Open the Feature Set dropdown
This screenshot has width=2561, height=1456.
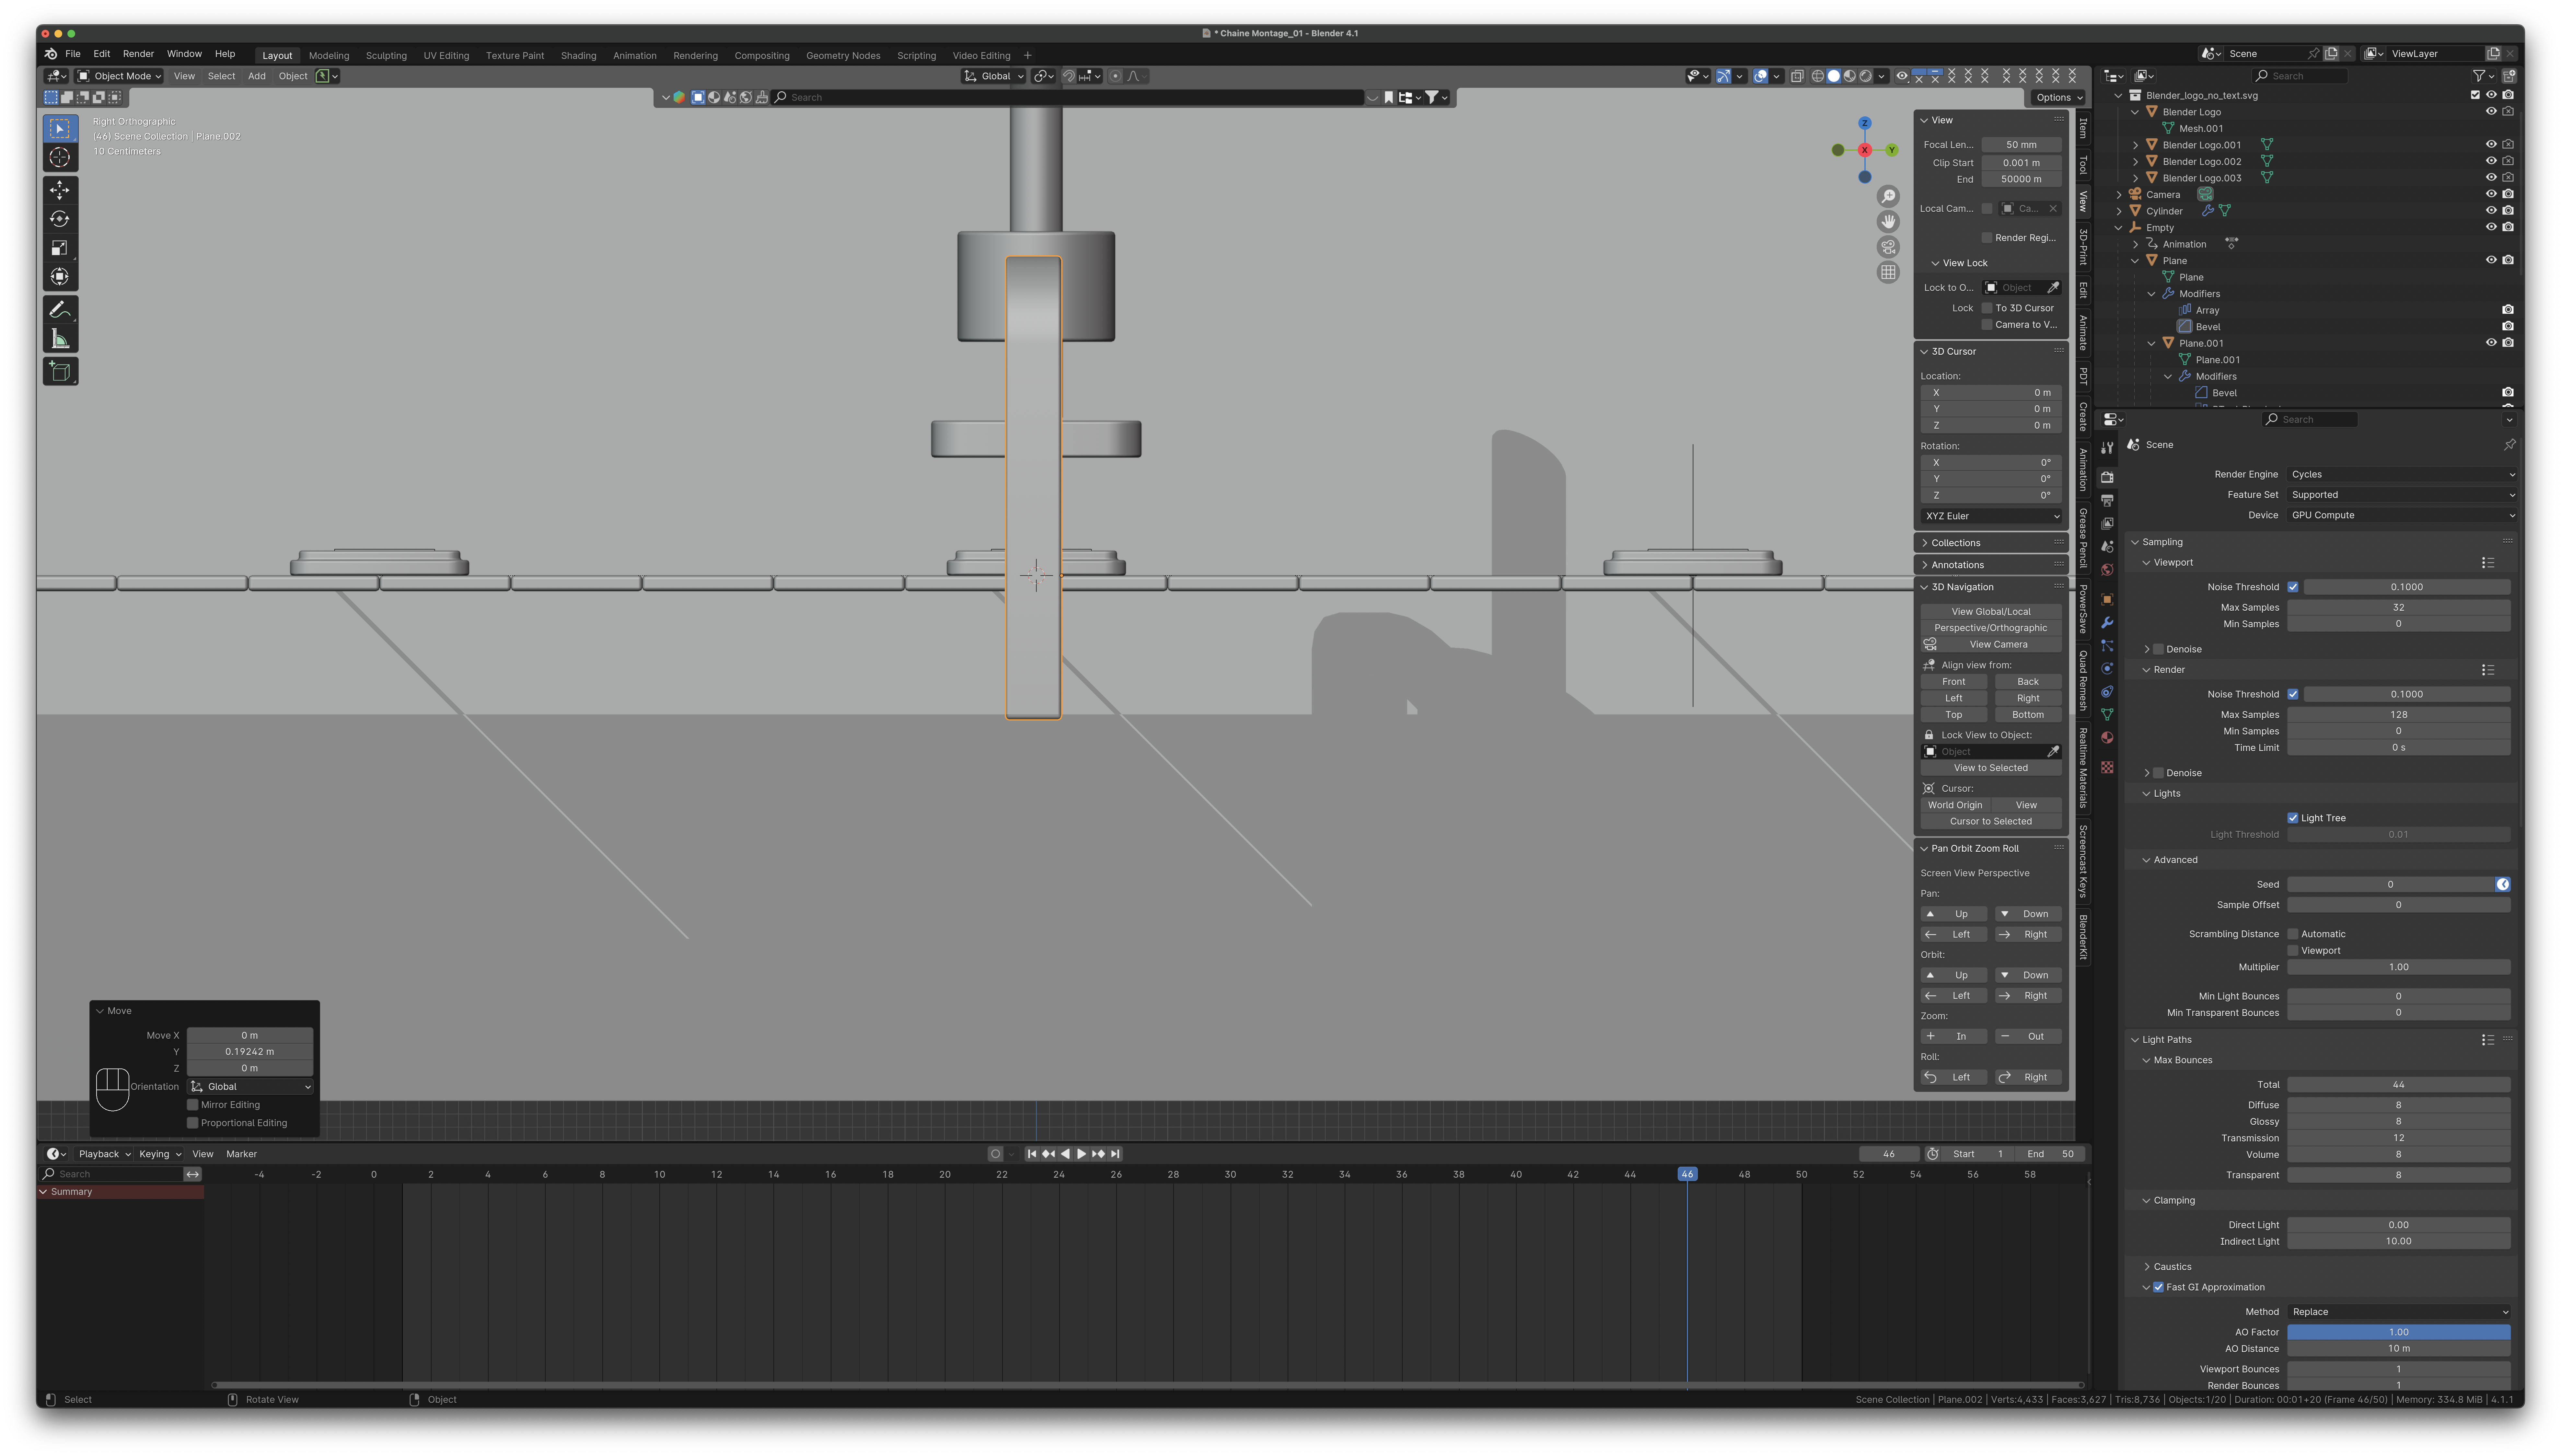point(2402,495)
